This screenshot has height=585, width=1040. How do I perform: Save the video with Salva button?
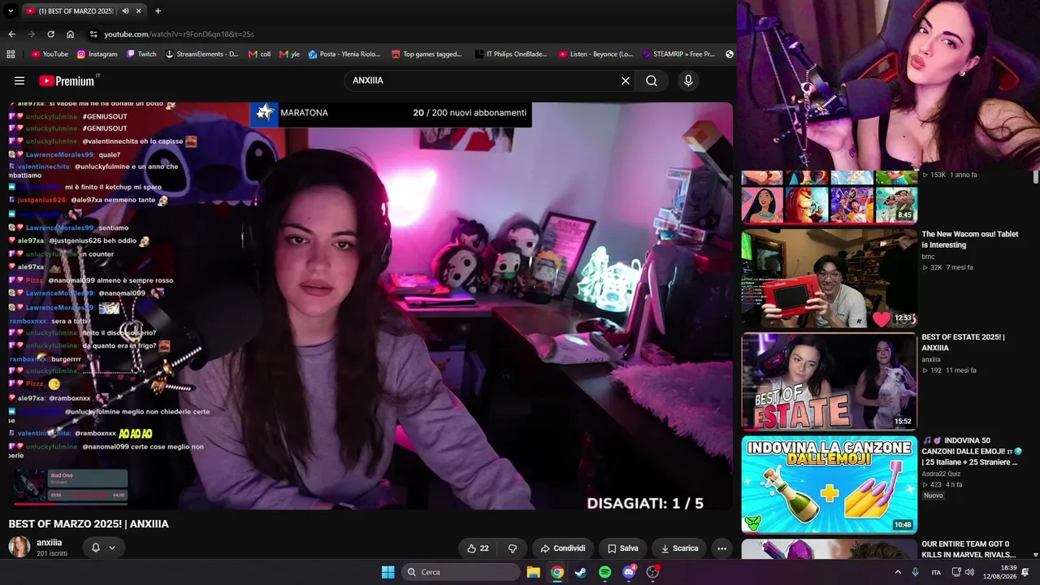tap(623, 548)
